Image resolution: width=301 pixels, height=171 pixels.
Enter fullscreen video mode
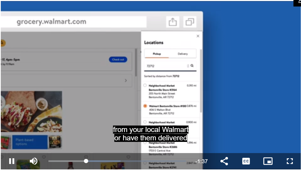[x=290, y=161]
